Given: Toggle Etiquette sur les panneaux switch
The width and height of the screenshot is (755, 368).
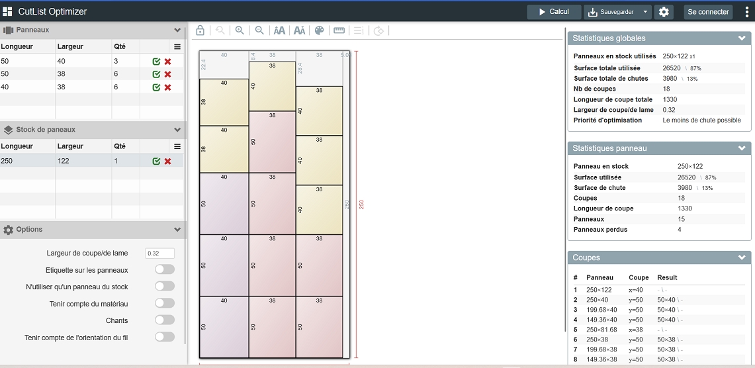Looking at the screenshot, I should click(x=165, y=269).
